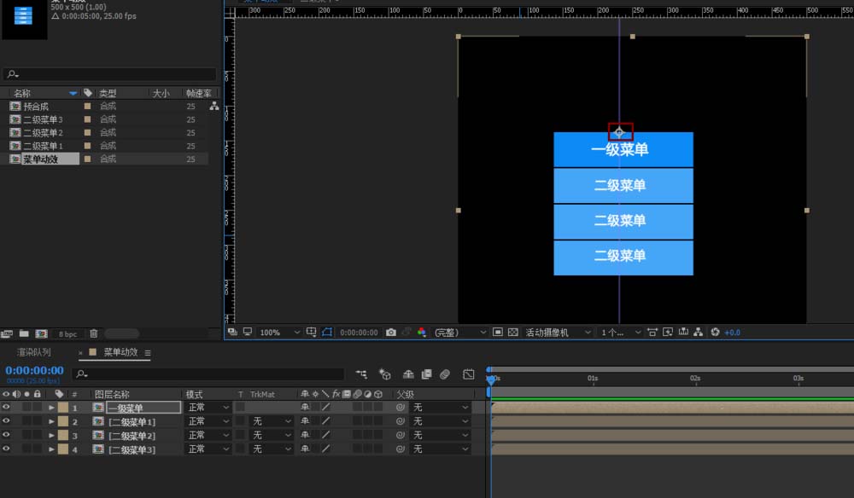Open the 活动摄像机 camera view dropdown
This screenshot has height=498, width=854.
point(558,333)
